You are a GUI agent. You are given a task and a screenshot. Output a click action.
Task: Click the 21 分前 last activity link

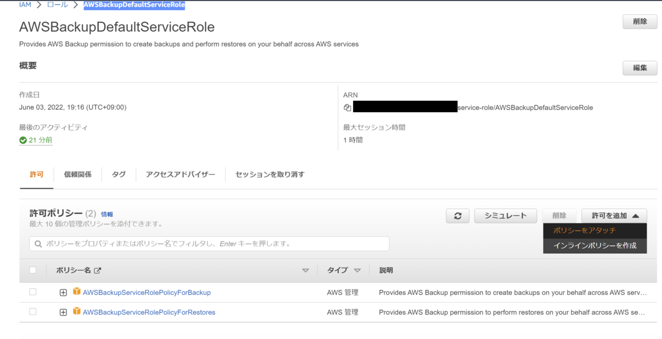(x=40, y=140)
